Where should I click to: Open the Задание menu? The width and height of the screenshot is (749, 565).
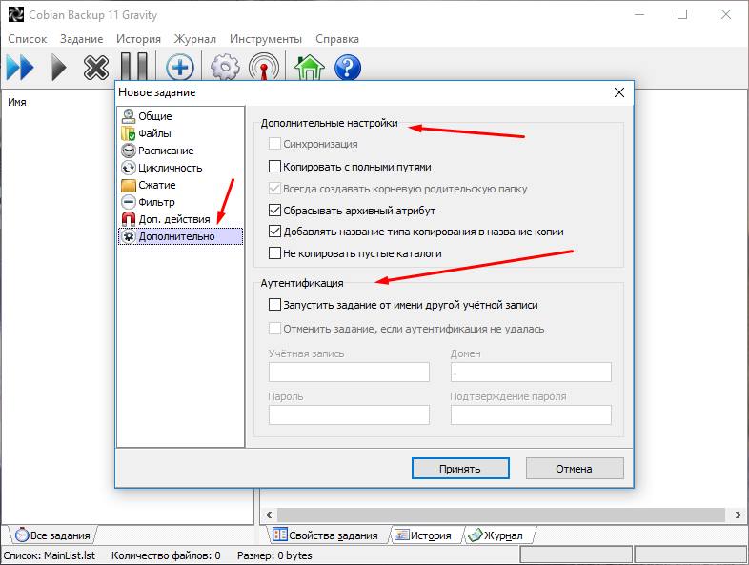82,39
